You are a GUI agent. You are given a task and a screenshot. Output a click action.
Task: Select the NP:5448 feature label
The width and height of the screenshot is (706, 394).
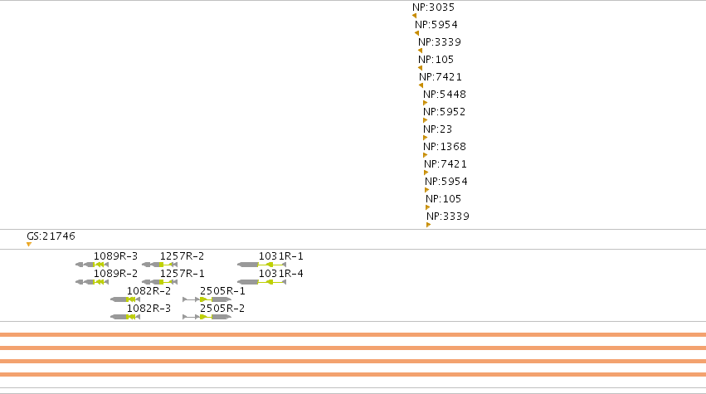[445, 95]
